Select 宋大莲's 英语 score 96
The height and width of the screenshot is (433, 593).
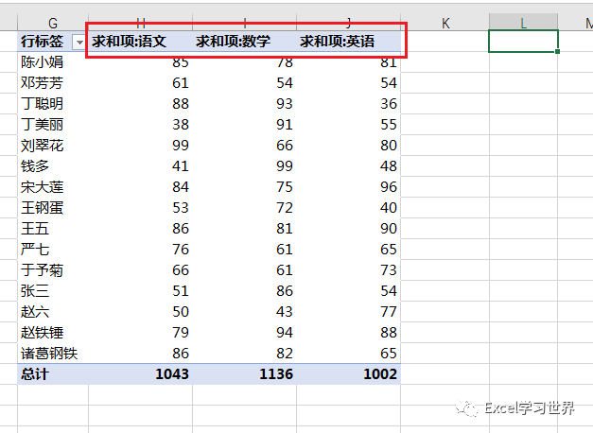(349, 187)
